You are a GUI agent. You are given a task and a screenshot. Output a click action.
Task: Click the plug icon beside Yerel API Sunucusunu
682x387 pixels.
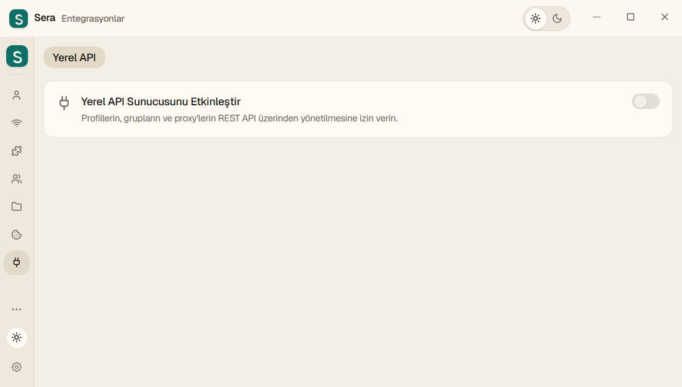pyautogui.click(x=64, y=103)
